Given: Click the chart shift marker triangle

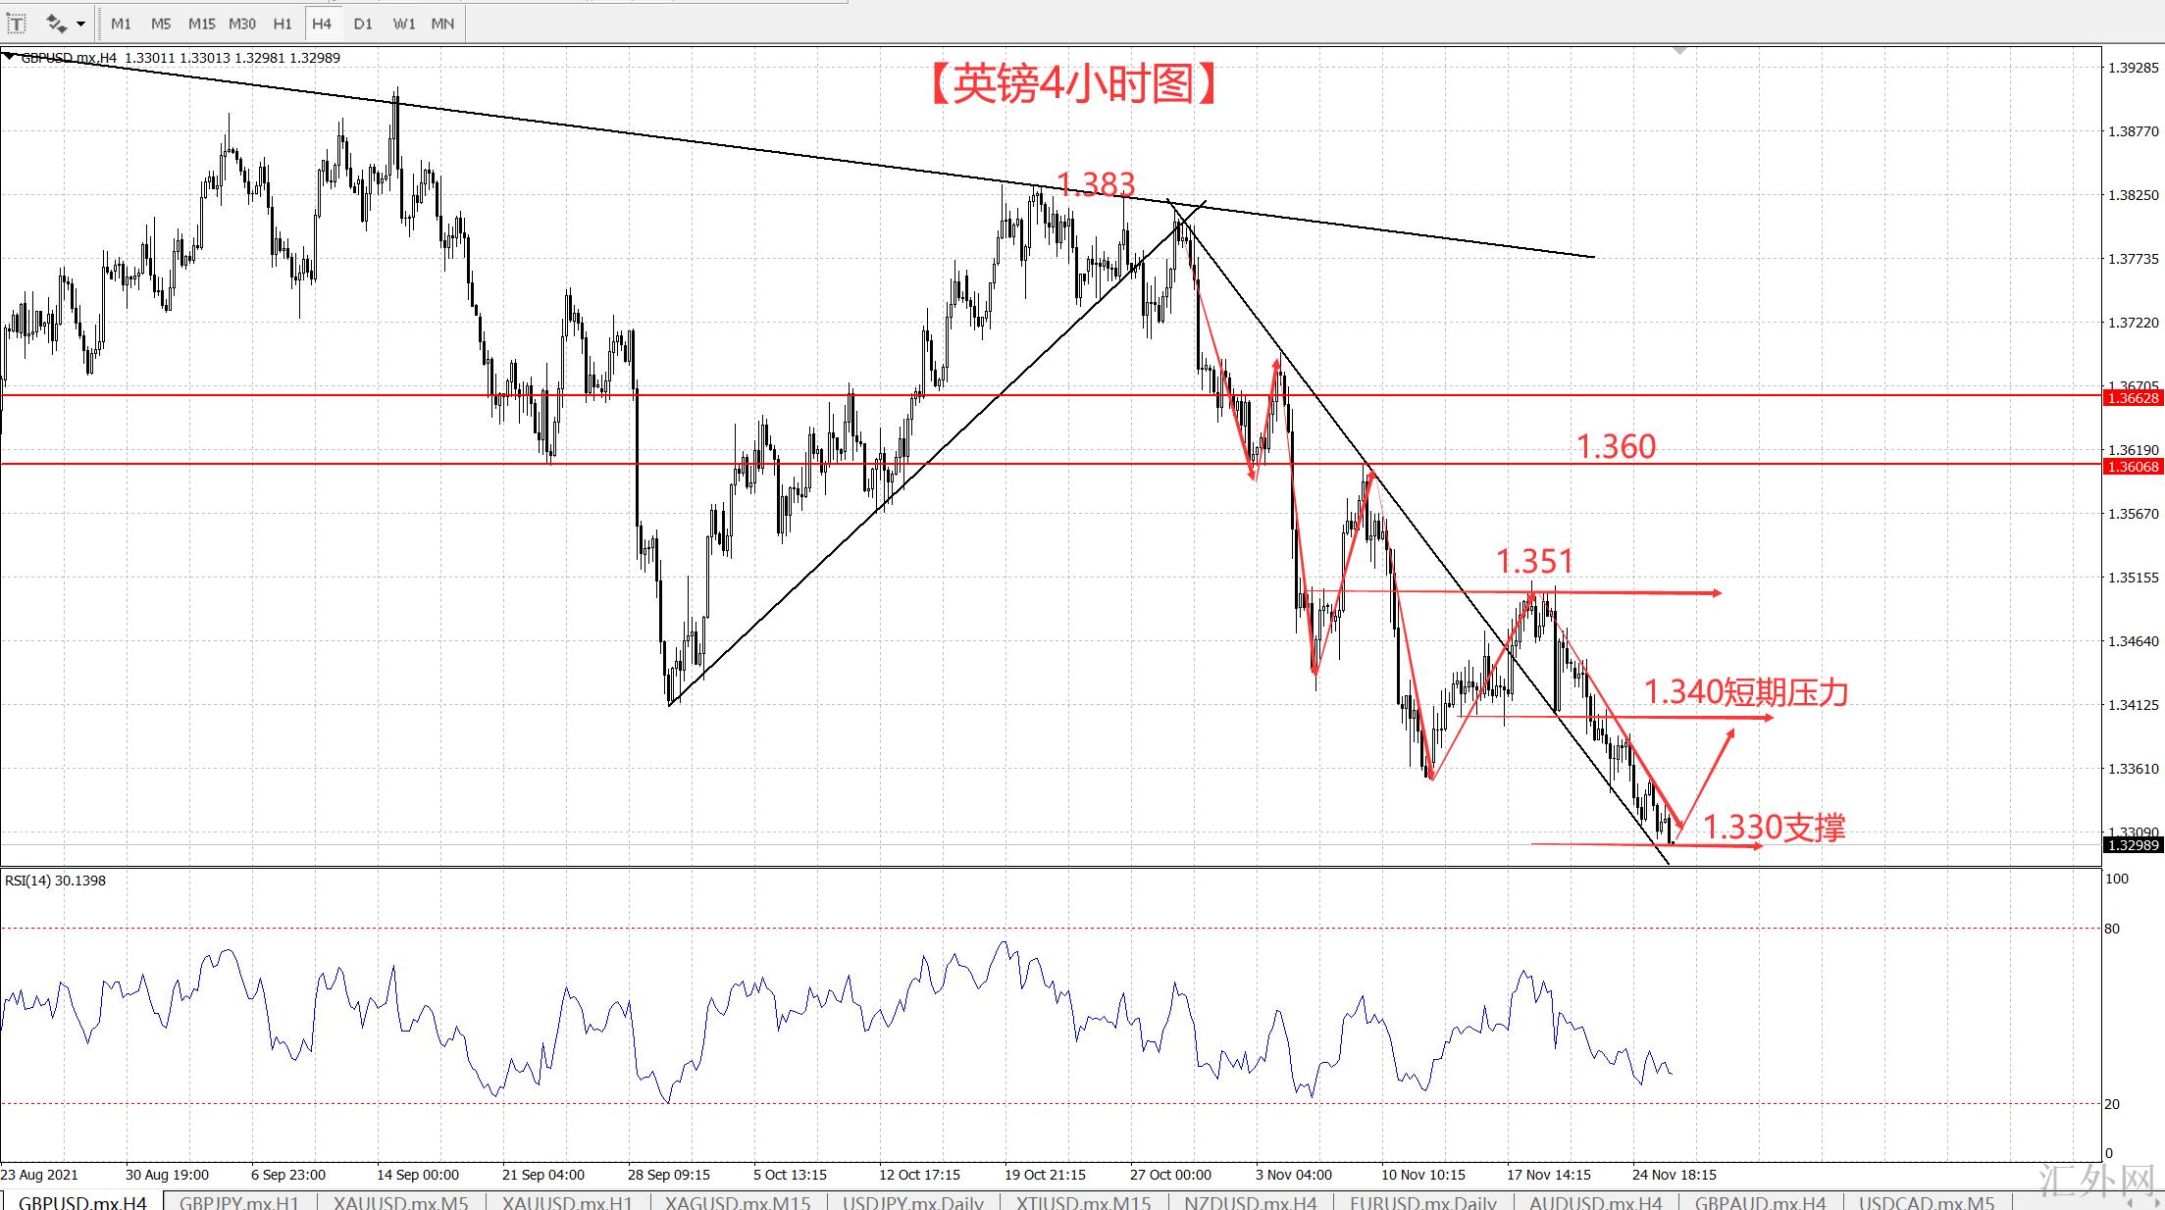Looking at the screenshot, I should [1678, 50].
